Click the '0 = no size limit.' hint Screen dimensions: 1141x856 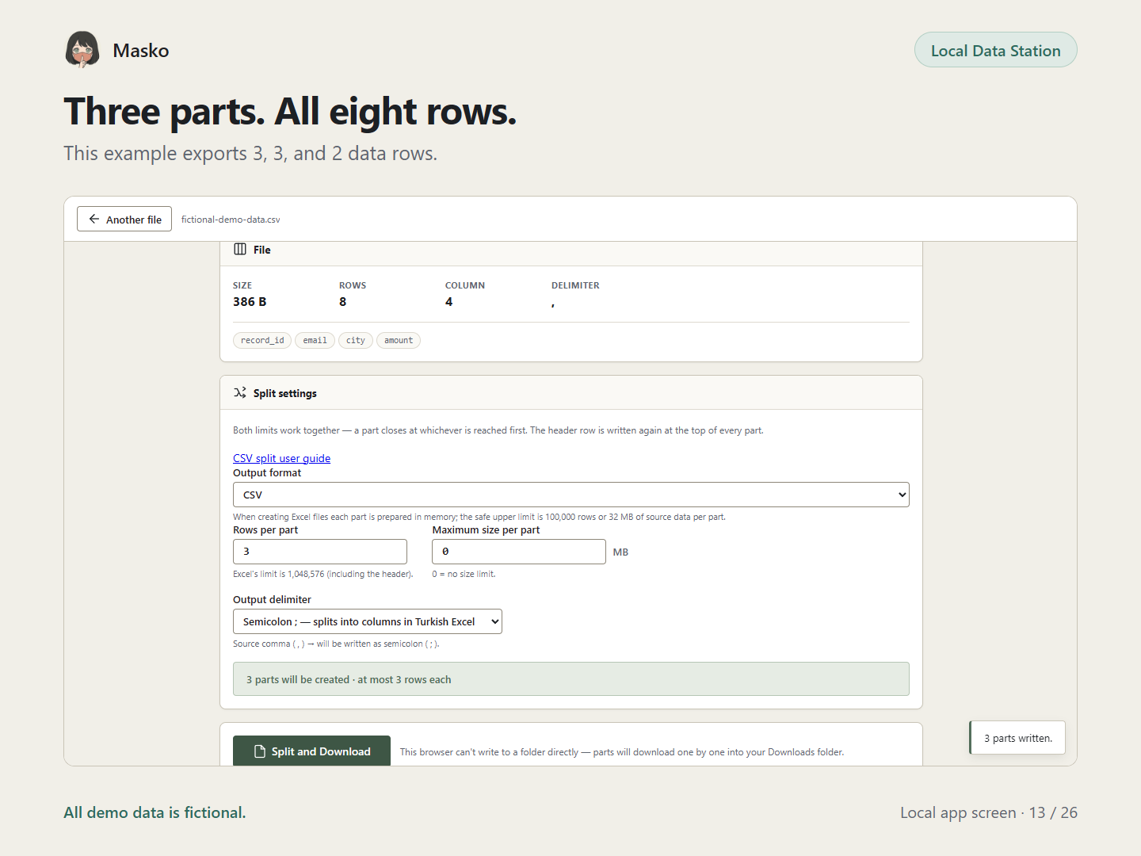pyautogui.click(x=464, y=574)
